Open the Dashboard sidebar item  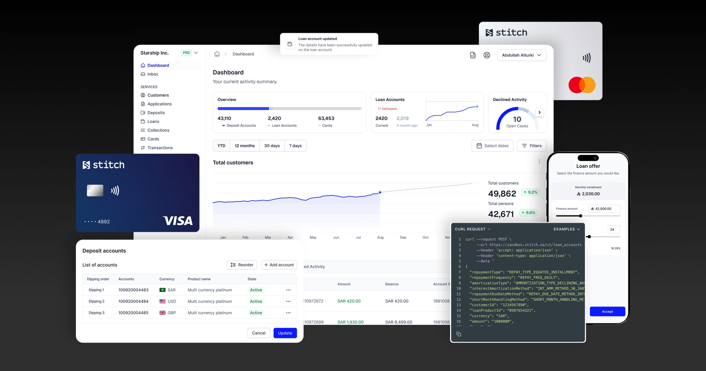[x=170, y=65]
